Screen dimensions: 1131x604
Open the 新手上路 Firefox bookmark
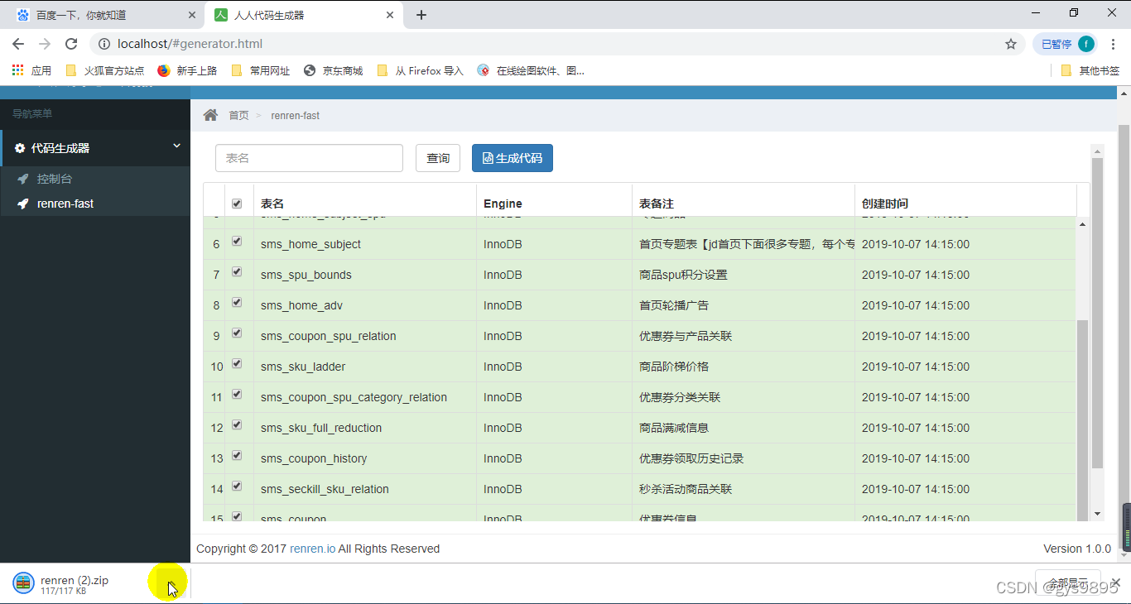click(x=187, y=70)
